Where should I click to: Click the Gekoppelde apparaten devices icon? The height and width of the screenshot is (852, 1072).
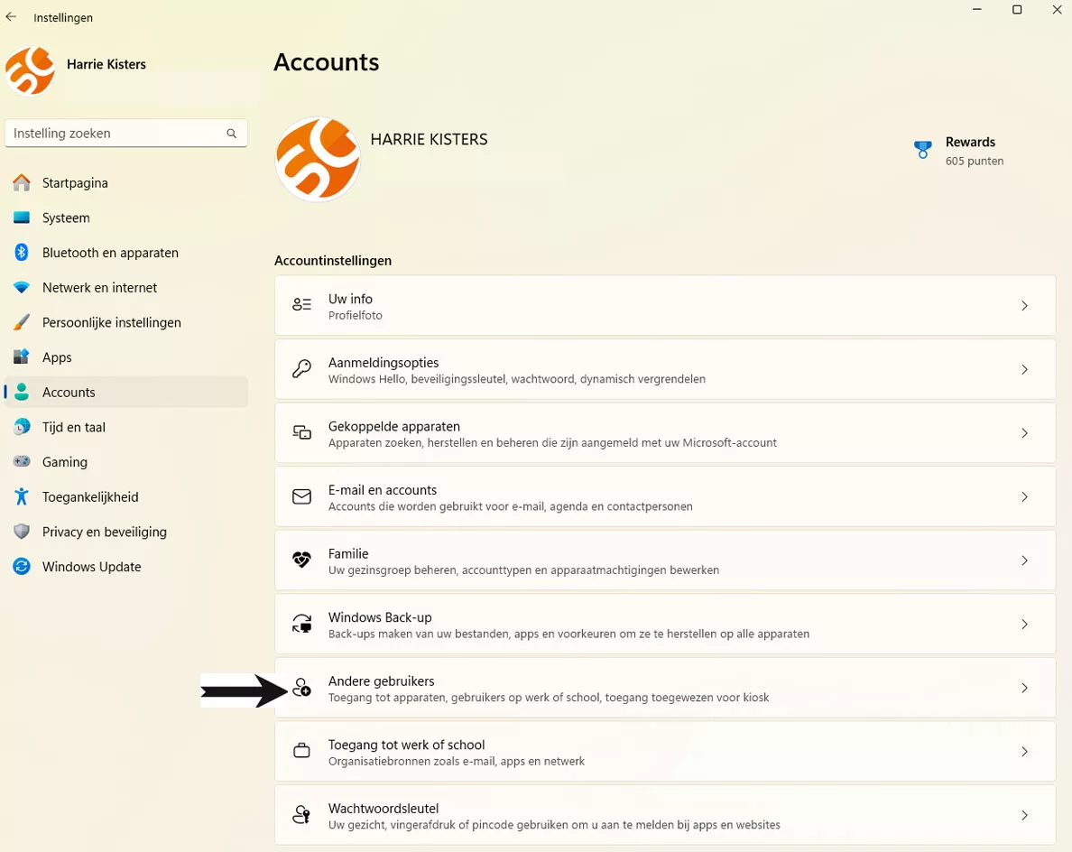pos(301,433)
